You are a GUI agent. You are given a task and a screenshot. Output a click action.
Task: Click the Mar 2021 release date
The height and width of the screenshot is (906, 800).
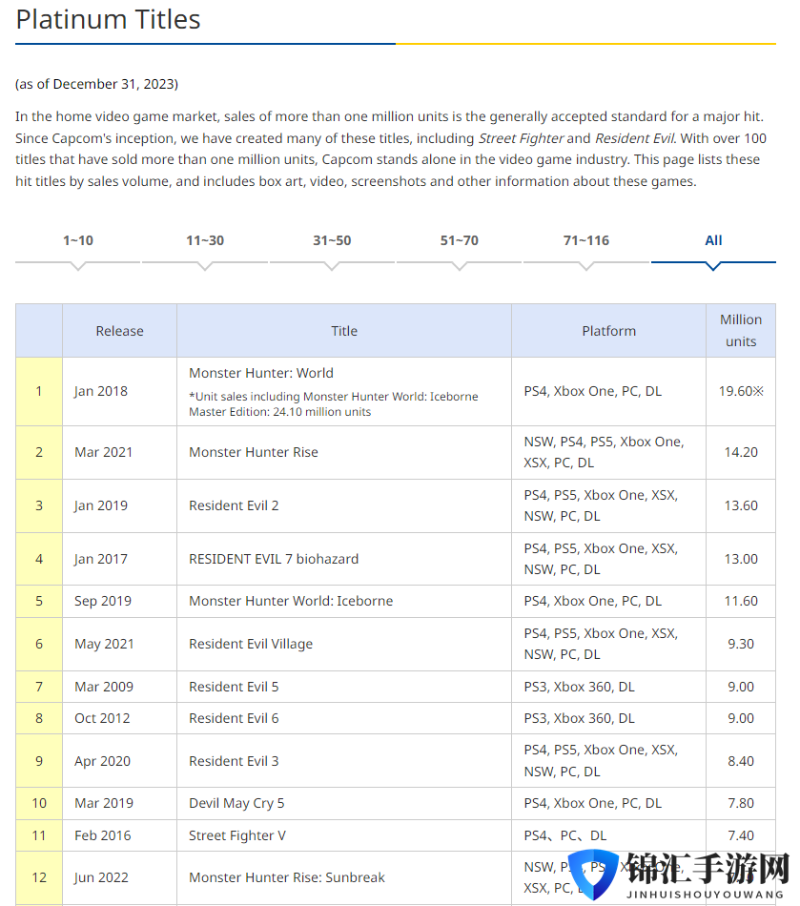pos(103,452)
